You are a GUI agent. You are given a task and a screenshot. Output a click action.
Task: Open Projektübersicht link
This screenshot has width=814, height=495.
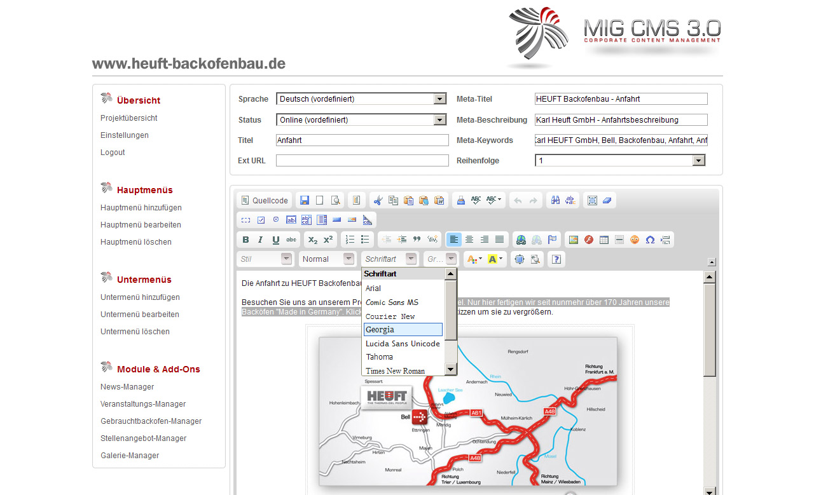[129, 118]
